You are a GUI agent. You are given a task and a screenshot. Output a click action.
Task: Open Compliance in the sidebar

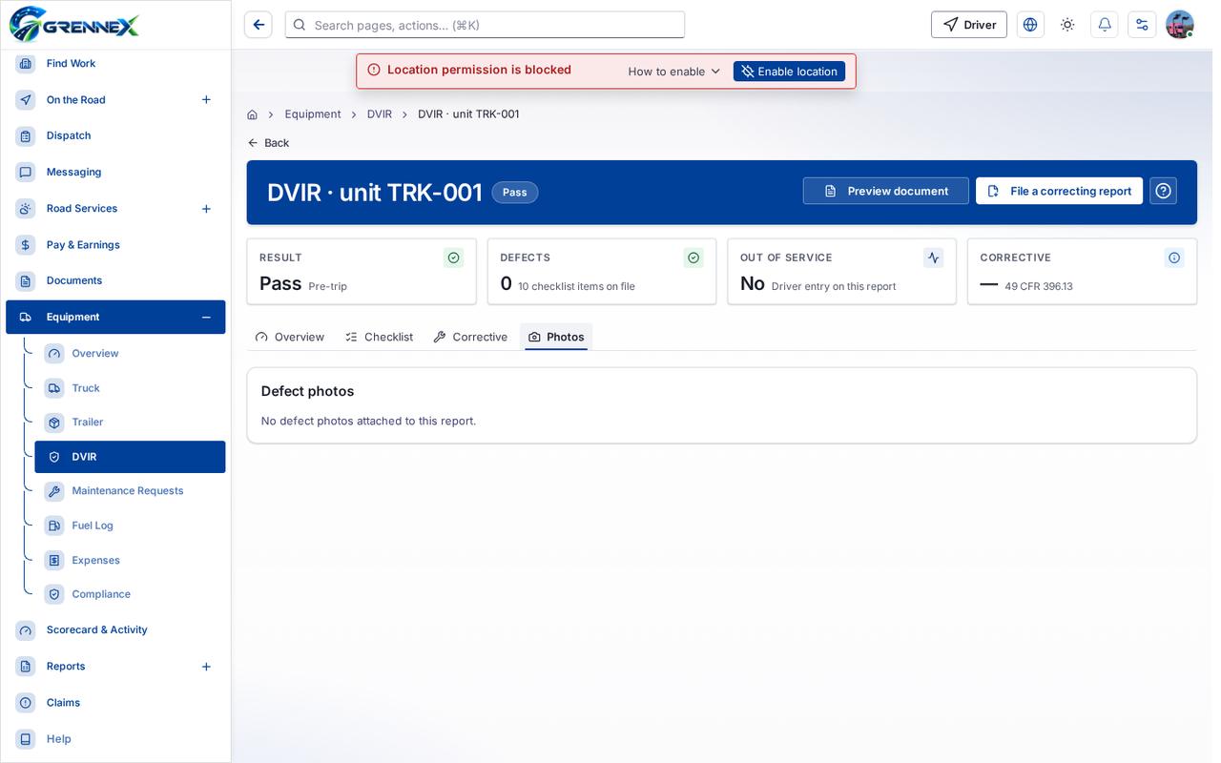[130, 594]
